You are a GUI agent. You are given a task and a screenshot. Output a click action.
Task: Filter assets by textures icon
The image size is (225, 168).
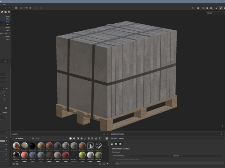click(92, 138)
